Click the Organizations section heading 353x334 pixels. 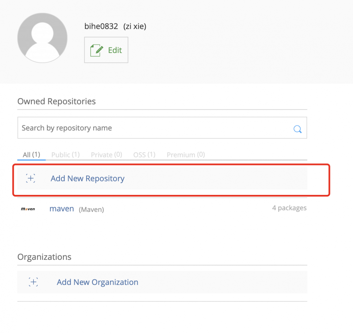click(44, 257)
